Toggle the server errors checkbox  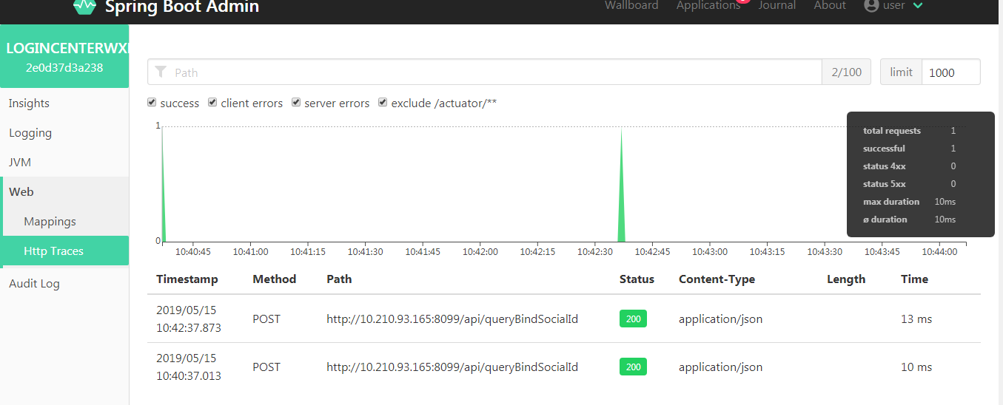[296, 103]
